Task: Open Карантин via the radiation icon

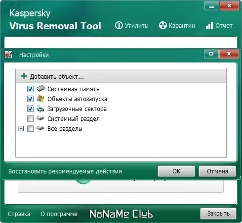Action: point(163,25)
